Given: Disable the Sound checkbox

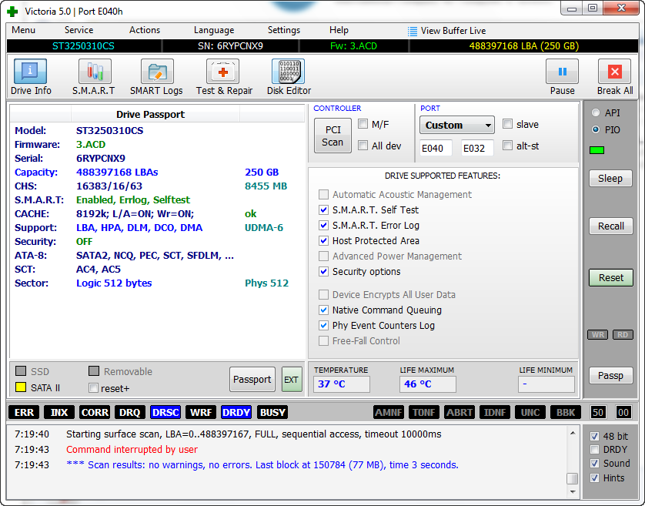Looking at the screenshot, I should [594, 463].
